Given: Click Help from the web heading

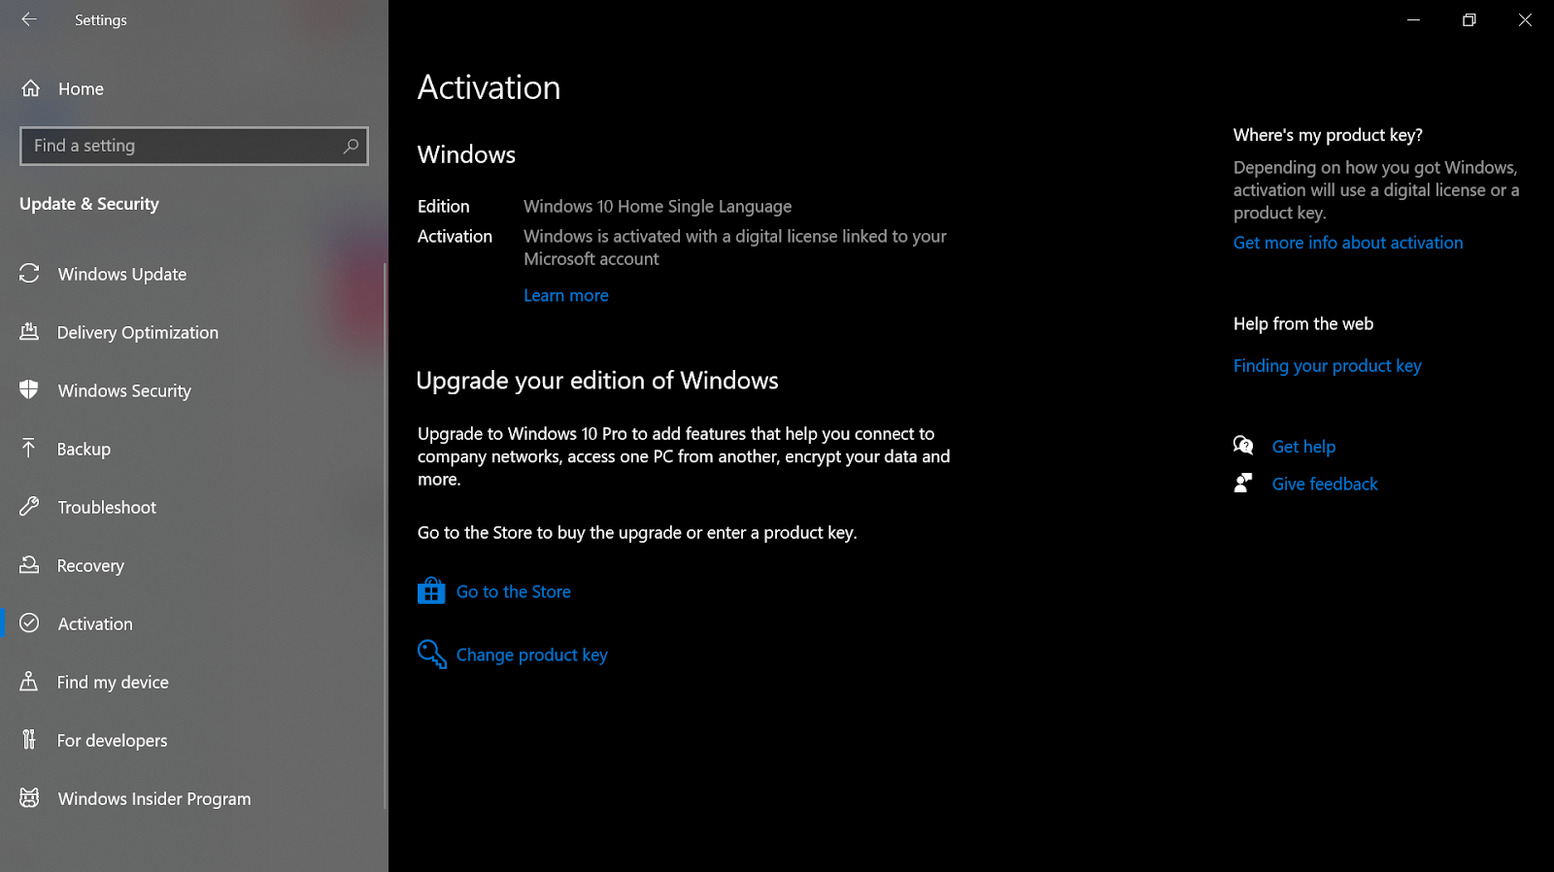Looking at the screenshot, I should 1303,324.
